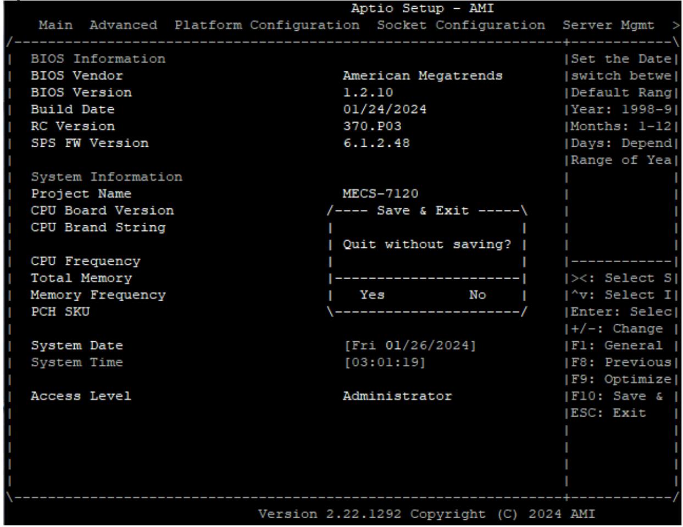Click the F10: Save & help hint
The height and width of the screenshot is (527, 683).
point(617,396)
